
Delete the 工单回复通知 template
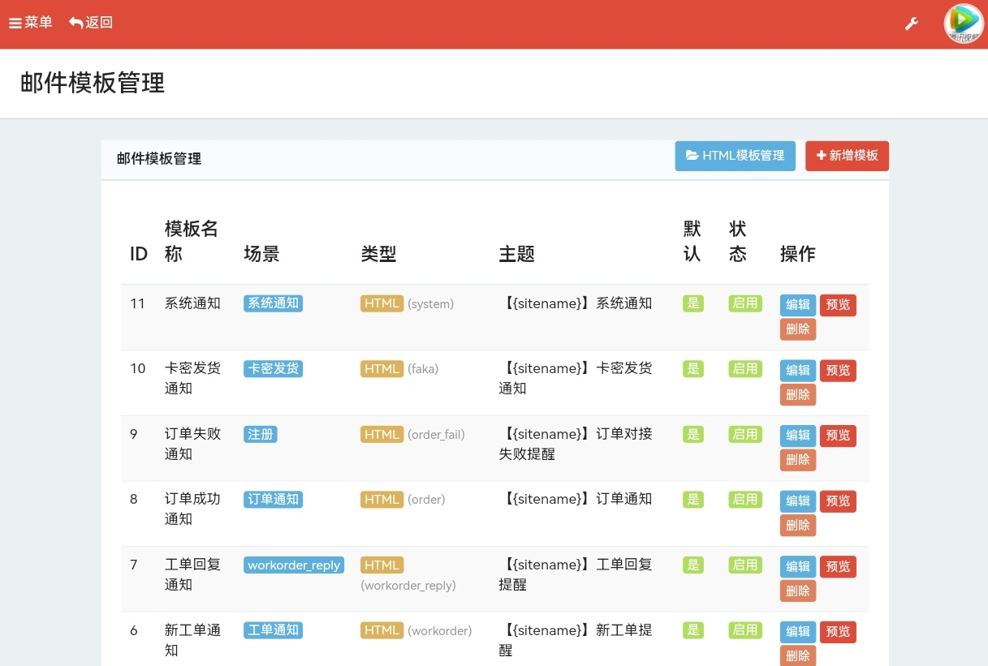(x=798, y=591)
